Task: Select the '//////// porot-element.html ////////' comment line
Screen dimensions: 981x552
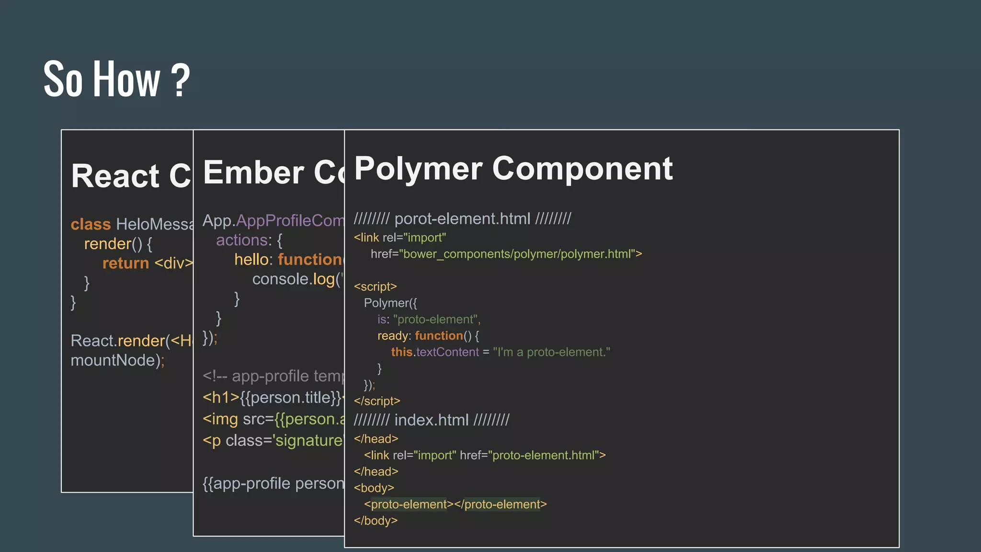Action: (463, 219)
